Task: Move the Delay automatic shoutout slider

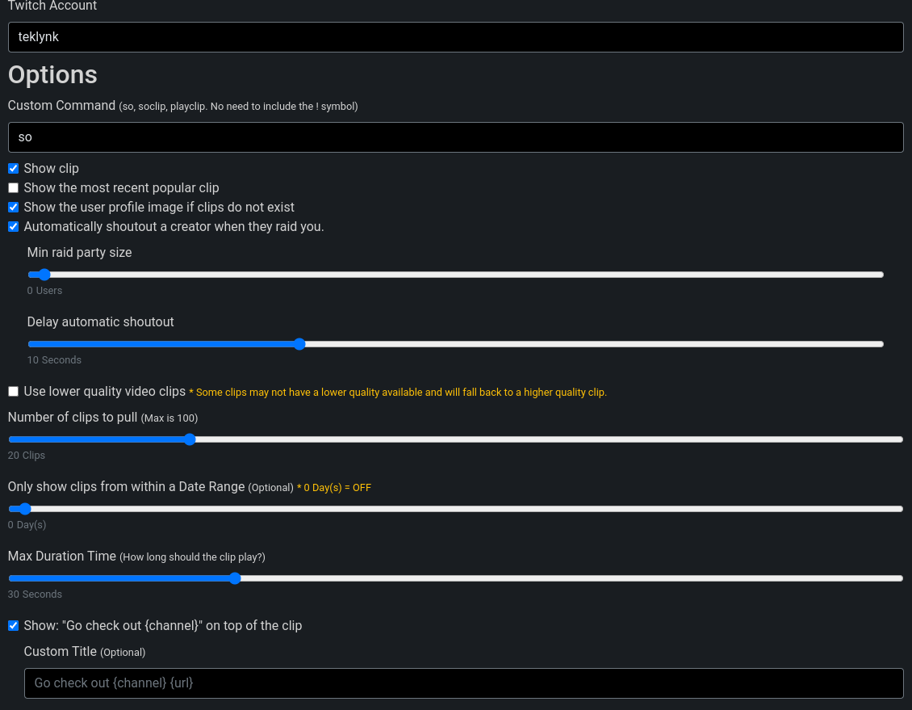Action: tap(299, 344)
